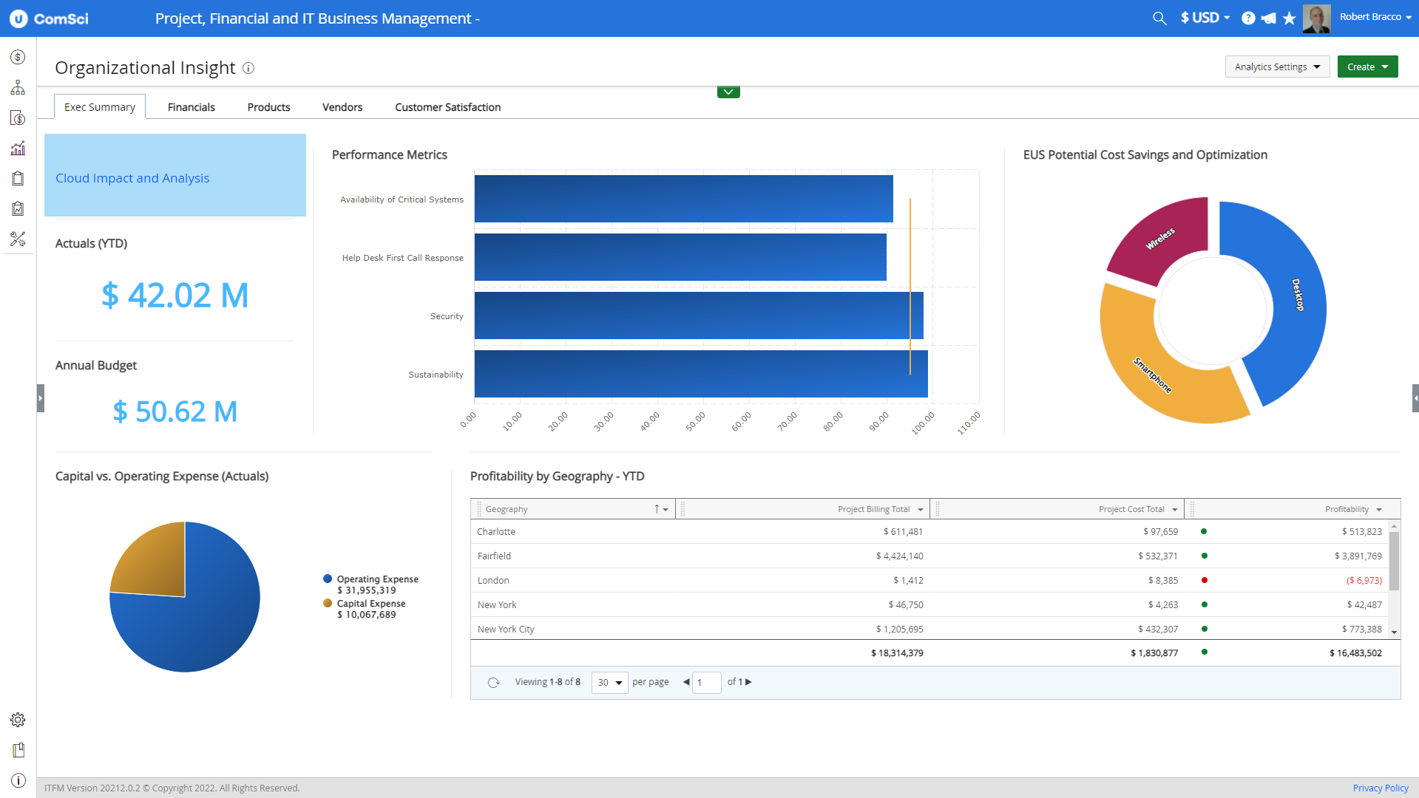Image resolution: width=1419 pixels, height=798 pixels.
Task: Switch to the Financials tab
Action: click(x=191, y=106)
